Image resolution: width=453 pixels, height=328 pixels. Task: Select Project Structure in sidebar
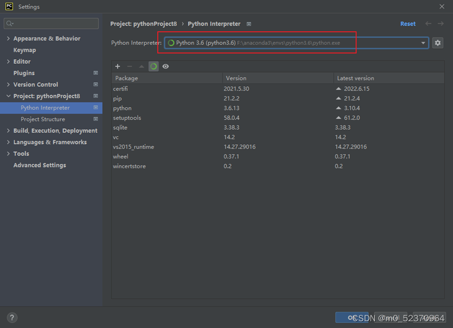[43, 119]
